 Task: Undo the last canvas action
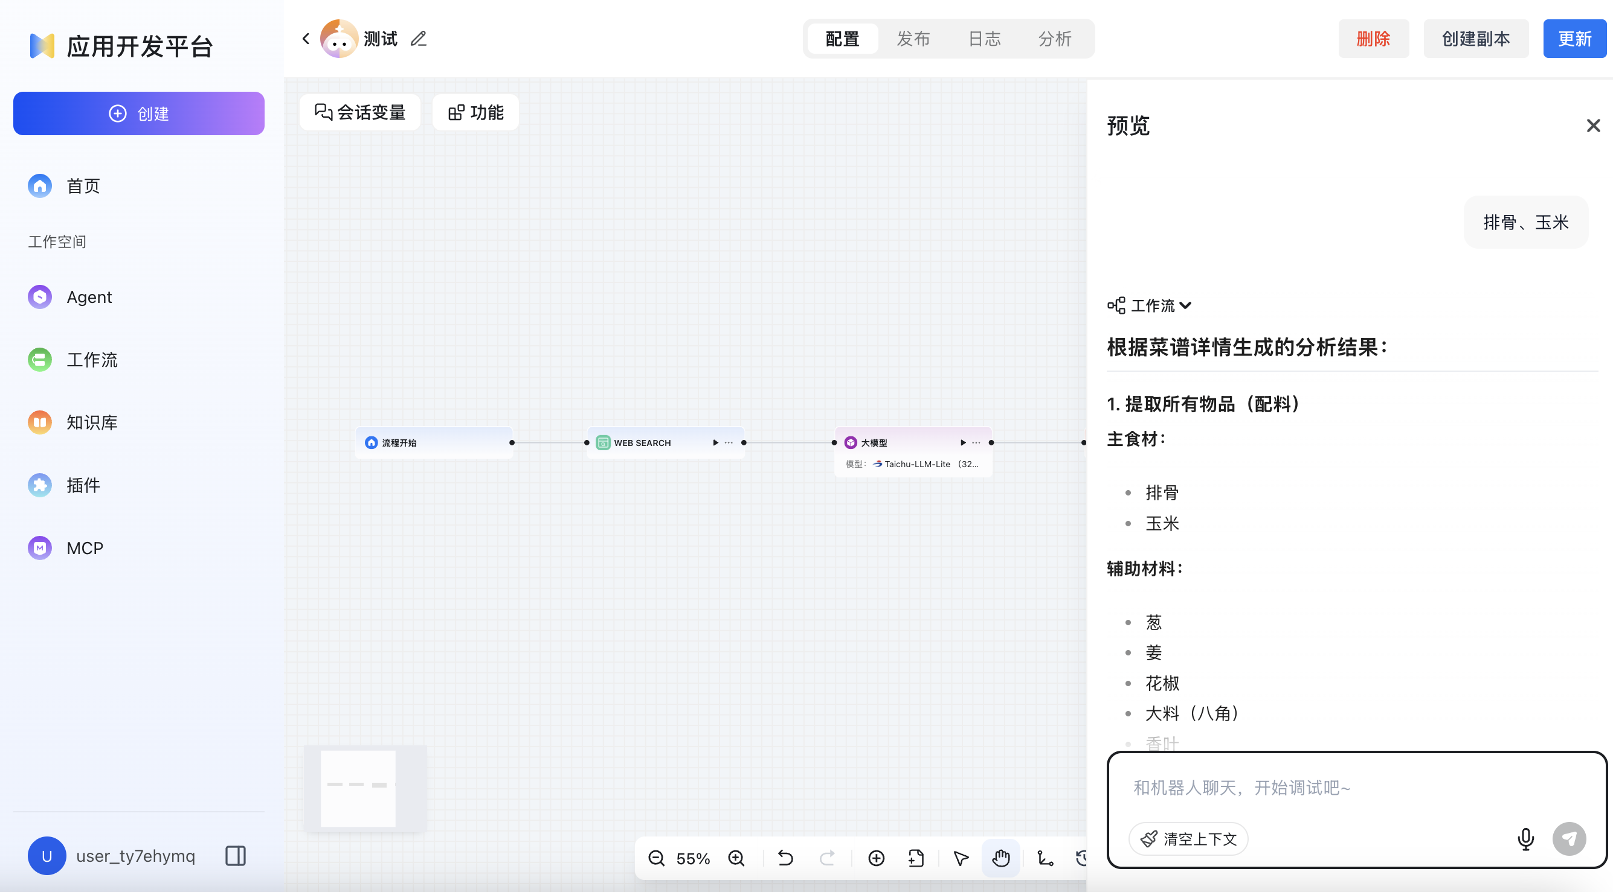[x=785, y=858]
